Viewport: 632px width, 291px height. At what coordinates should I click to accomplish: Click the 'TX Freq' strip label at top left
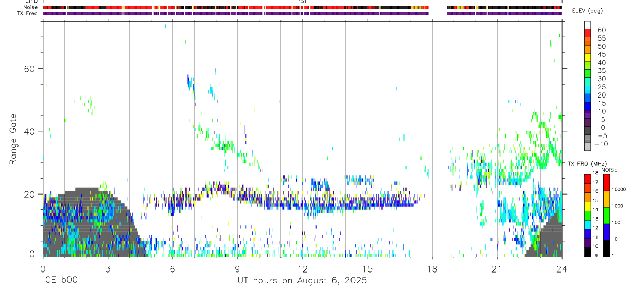[28, 13]
